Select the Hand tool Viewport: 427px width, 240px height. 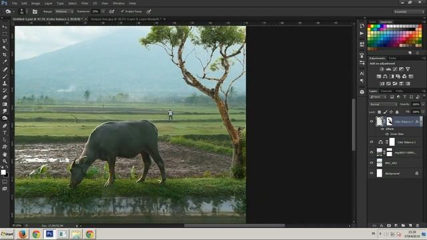point(5,154)
